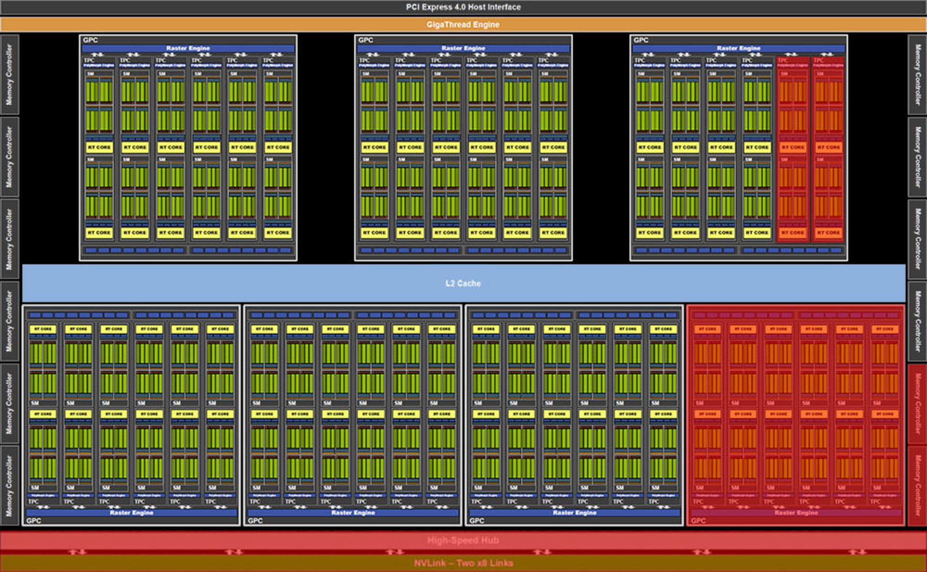Click the NVLink – Two x8 Links bar
This screenshot has width=927, height=572.
[x=463, y=563]
